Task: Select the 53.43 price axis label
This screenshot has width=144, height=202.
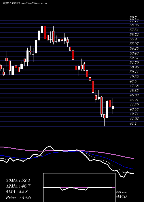Action: (x=134, y=53)
